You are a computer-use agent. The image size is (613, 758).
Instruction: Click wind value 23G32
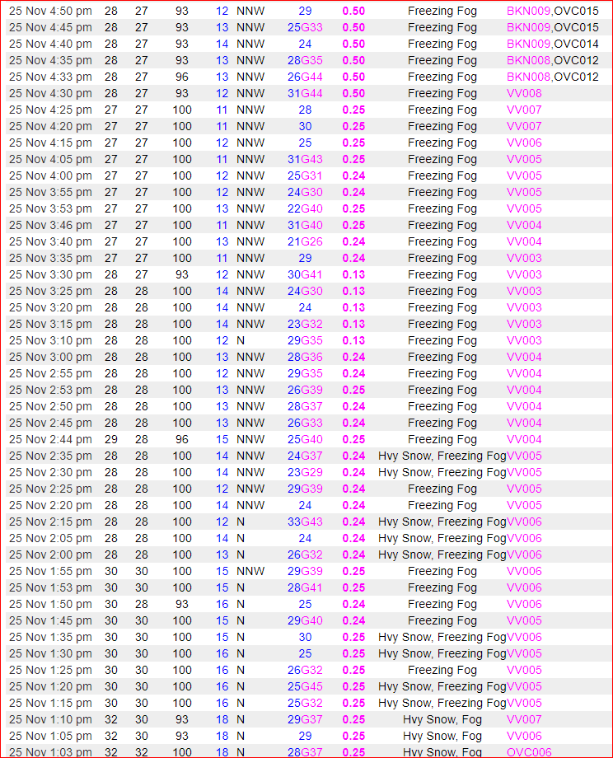click(305, 324)
